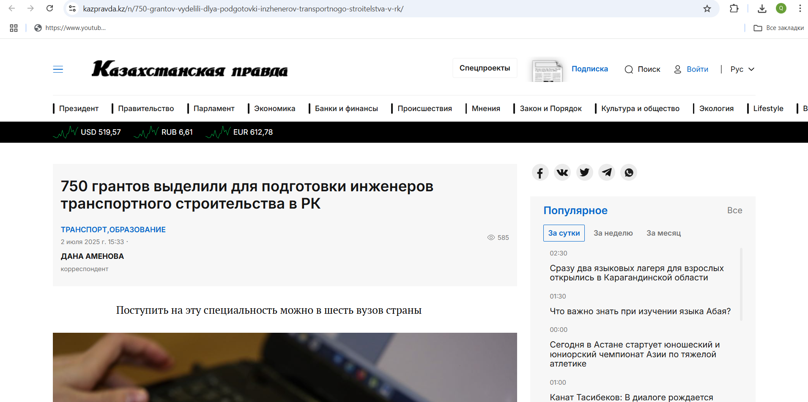Click the article main photo

[285, 367]
